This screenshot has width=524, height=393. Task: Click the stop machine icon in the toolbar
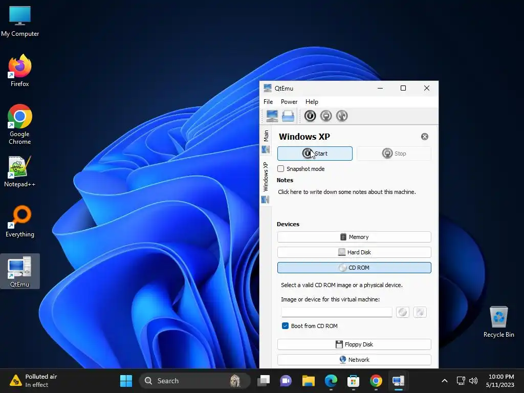pos(326,116)
